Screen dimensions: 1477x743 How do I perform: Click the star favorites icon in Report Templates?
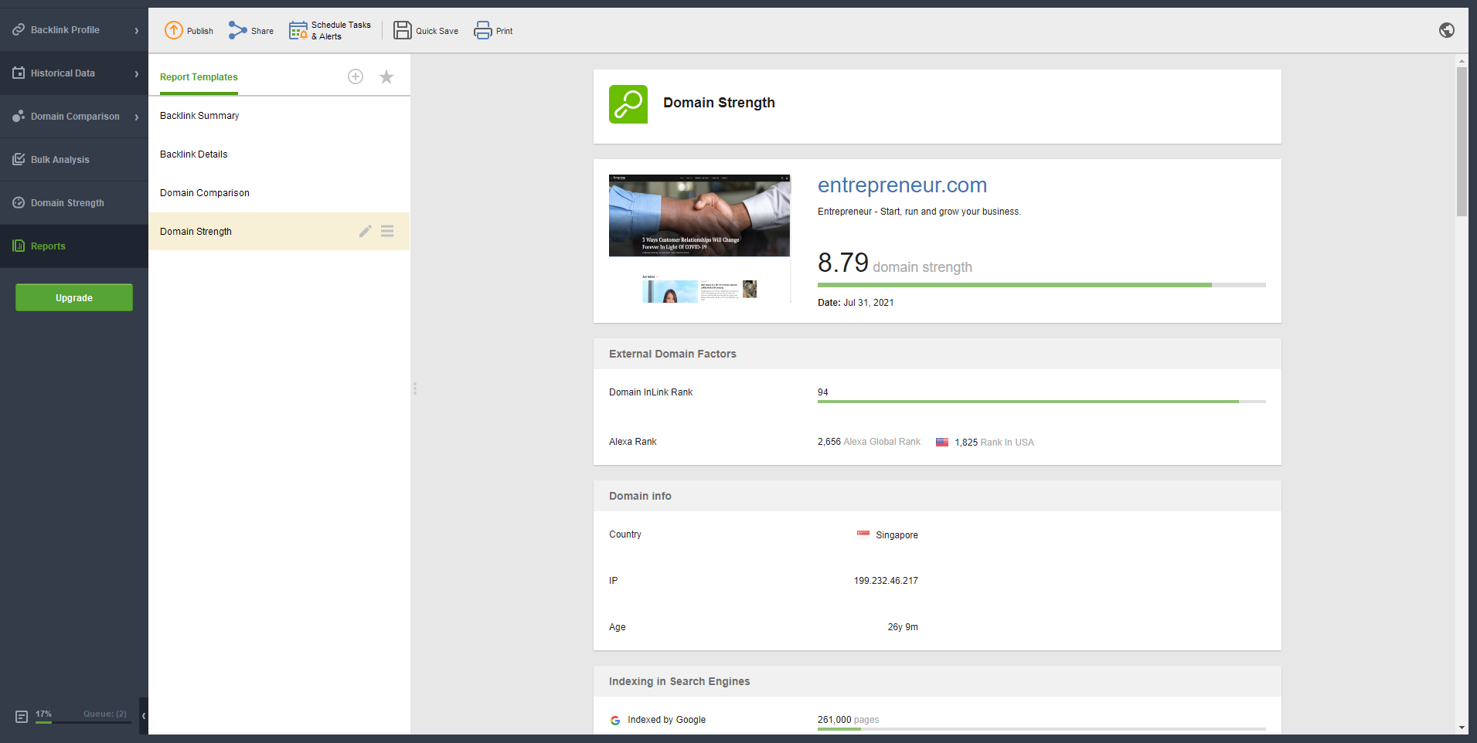coord(386,76)
